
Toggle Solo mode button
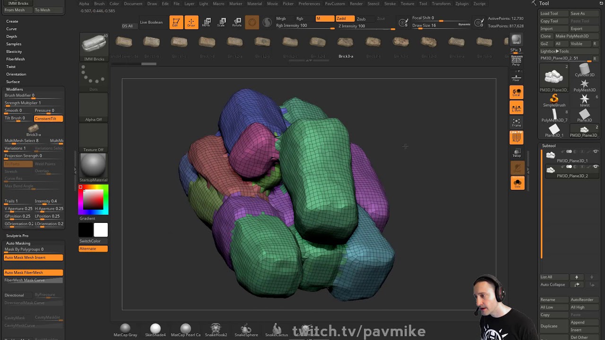[x=517, y=183]
